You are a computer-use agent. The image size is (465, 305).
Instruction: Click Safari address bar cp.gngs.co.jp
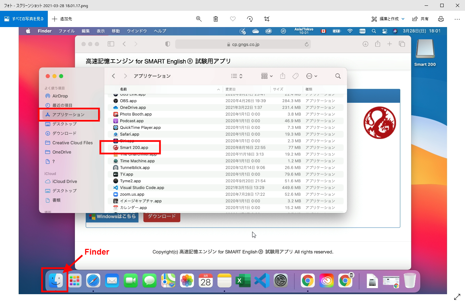243,44
